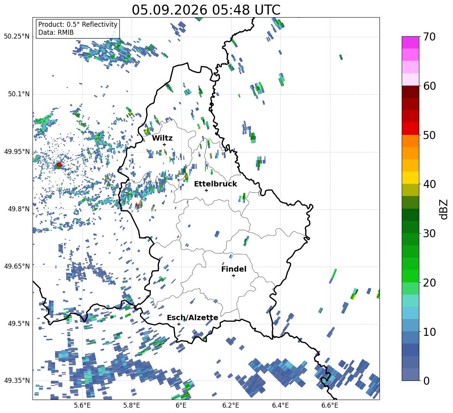
Task: Click the dBZ colorbar axis label
Action: click(x=444, y=209)
